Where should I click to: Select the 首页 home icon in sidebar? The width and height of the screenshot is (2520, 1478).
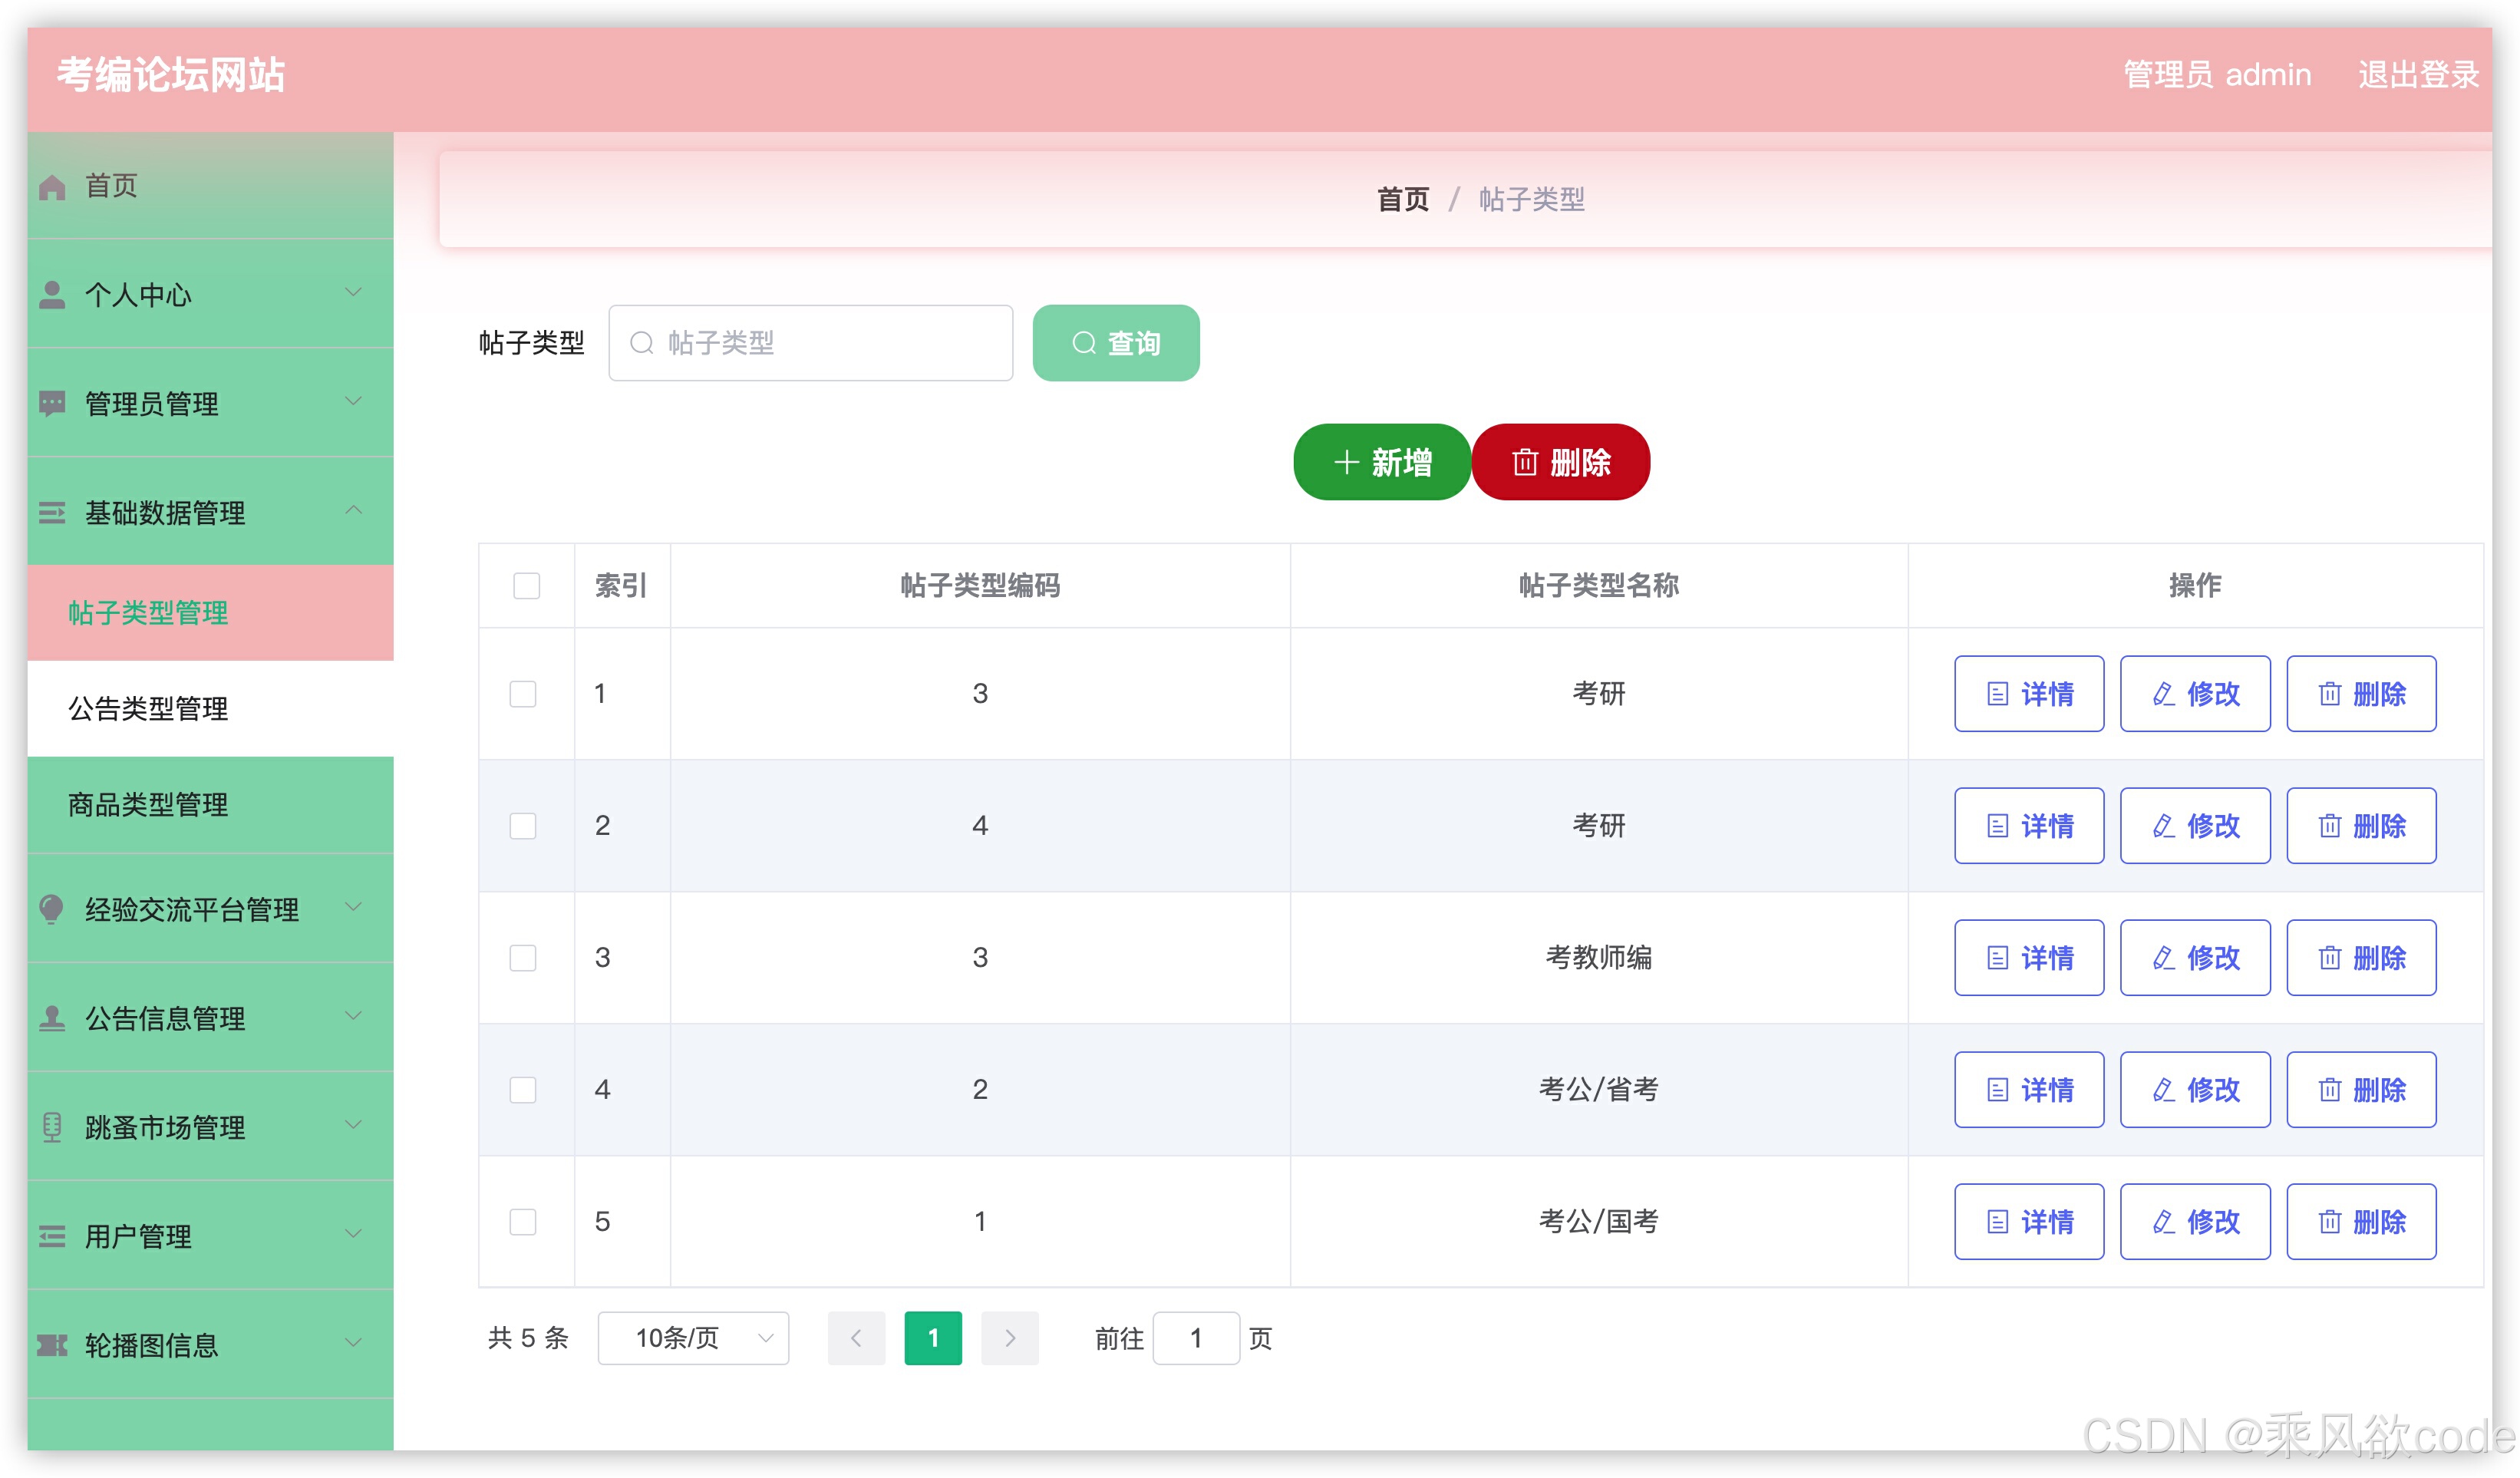(51, 185)
